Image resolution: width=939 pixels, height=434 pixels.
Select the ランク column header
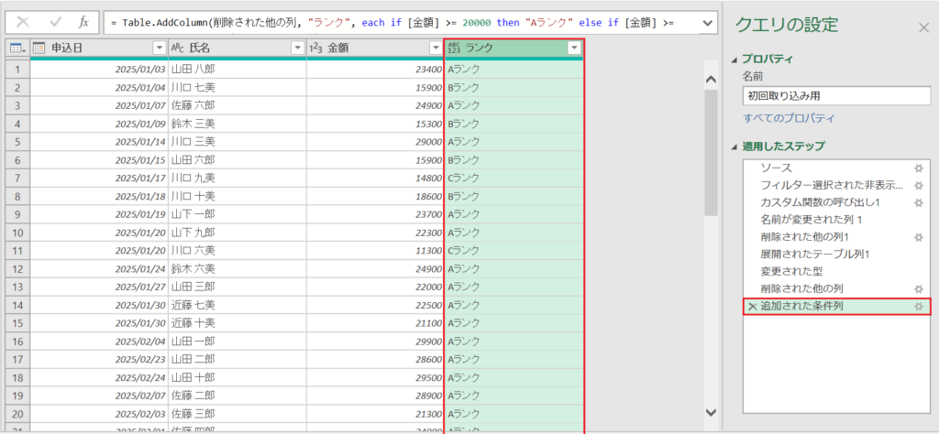click(514, 49)
